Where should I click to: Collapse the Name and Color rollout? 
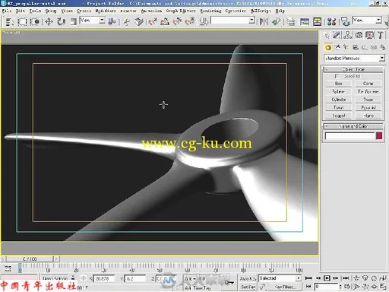[x=353, y=126]
